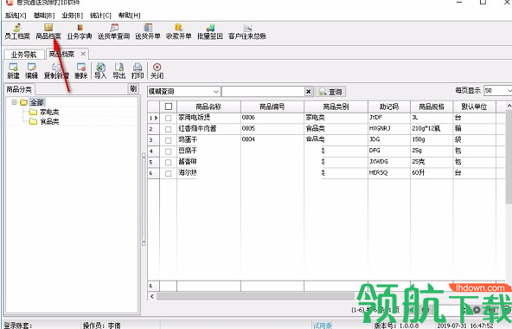Check the 鸡蛋干 row checkbox
Image resolution: width=512 pixels, height=329 pixels.
[168, 140]
